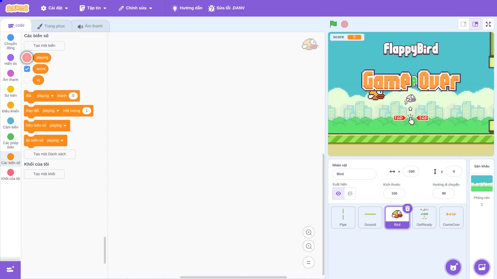Start the project with the green flag

pyautogui.click(x=333, y=24)
